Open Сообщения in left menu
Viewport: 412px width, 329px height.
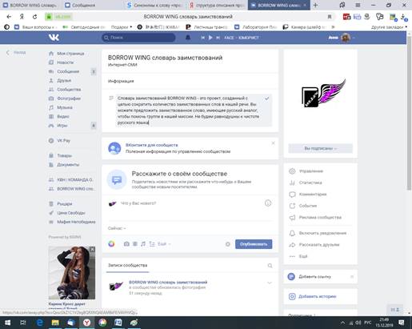pos(68,71)
